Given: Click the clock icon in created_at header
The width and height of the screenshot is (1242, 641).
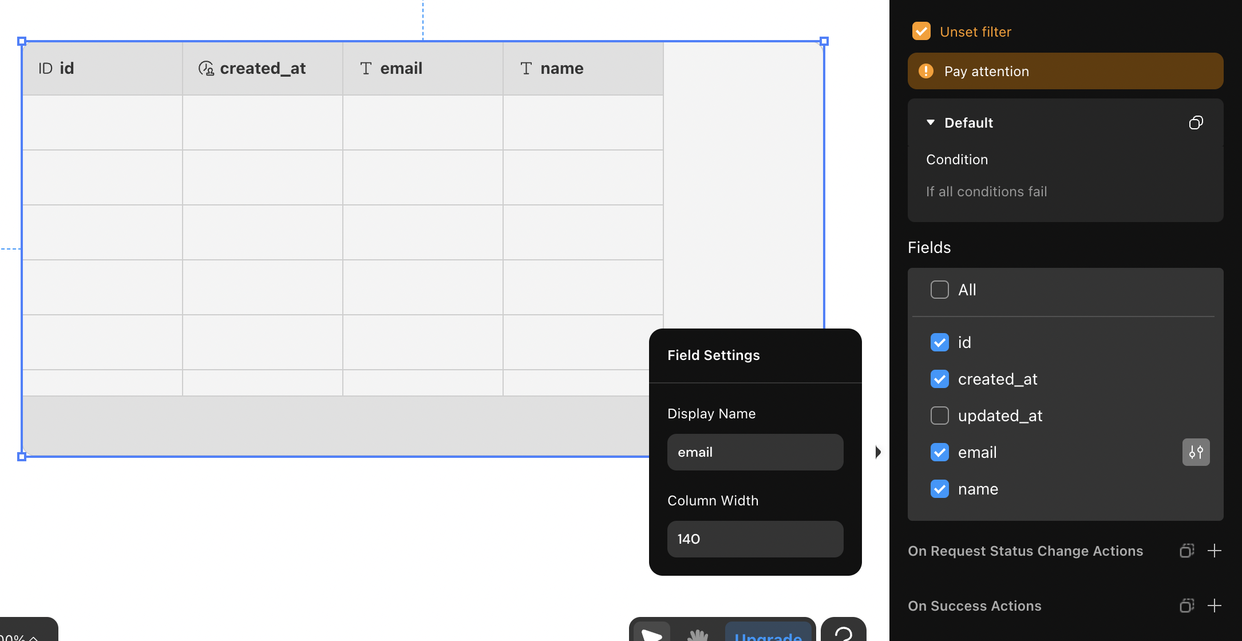Looking at the screenshot, I should tap(206, 69).
